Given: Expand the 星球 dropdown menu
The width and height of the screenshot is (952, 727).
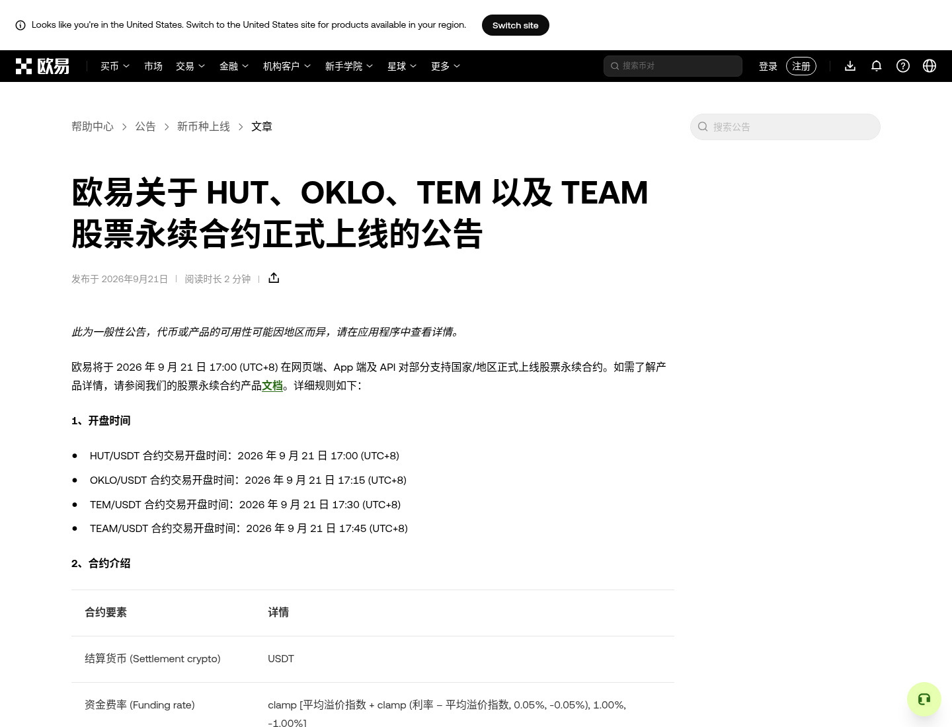Looking at the screenshot, I should [402, 66].
